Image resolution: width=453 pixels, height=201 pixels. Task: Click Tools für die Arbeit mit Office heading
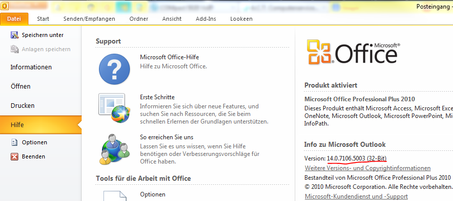click(x=143, y=179)
